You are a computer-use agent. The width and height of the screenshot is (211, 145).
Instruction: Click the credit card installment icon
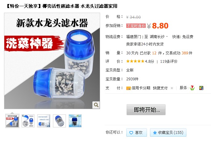(128, 88)
